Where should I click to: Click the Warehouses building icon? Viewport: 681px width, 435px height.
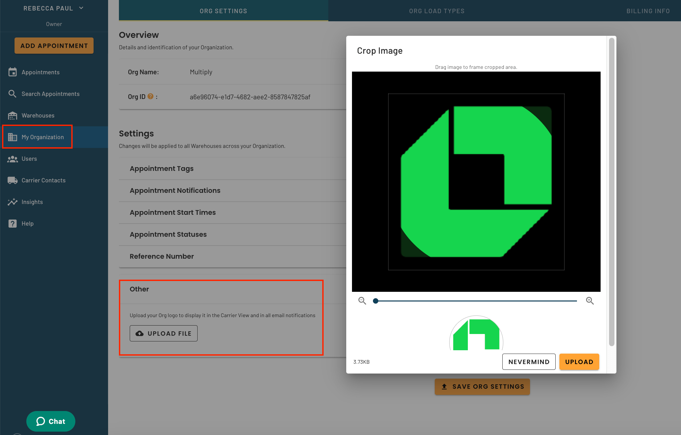(x=12, y=115)
